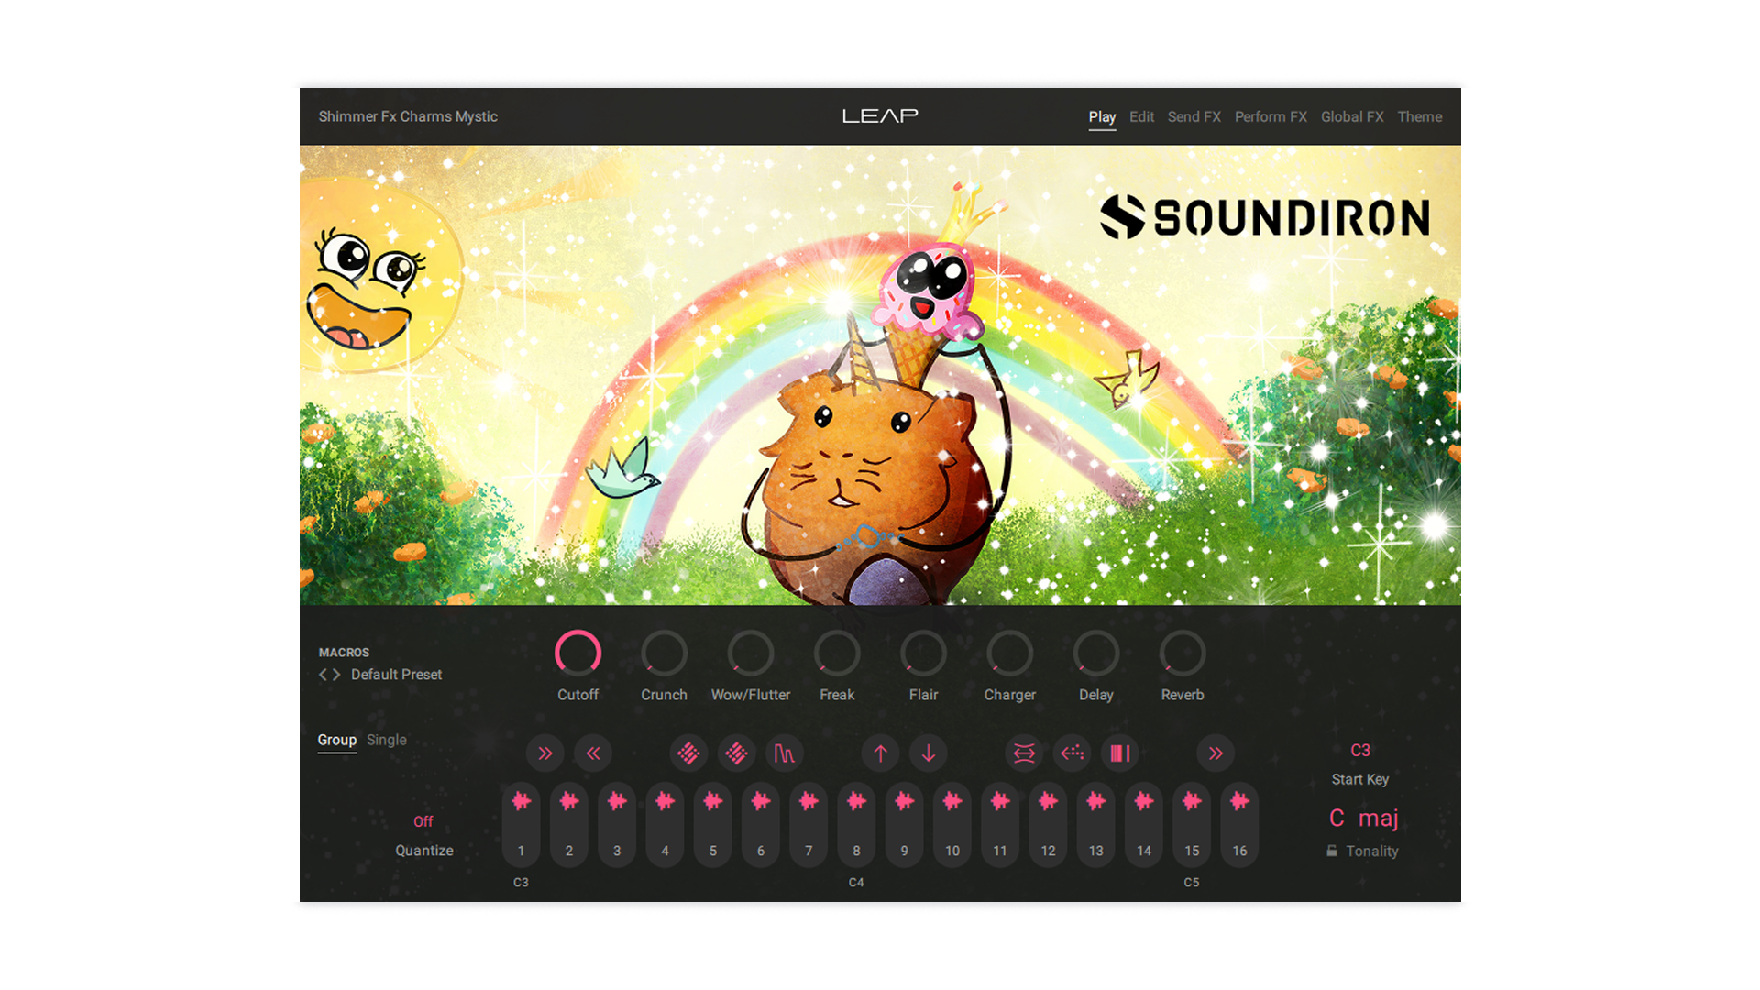1760x990 pixels.
Task: Trigger sample pad 14
Action: pos(1144,825)
